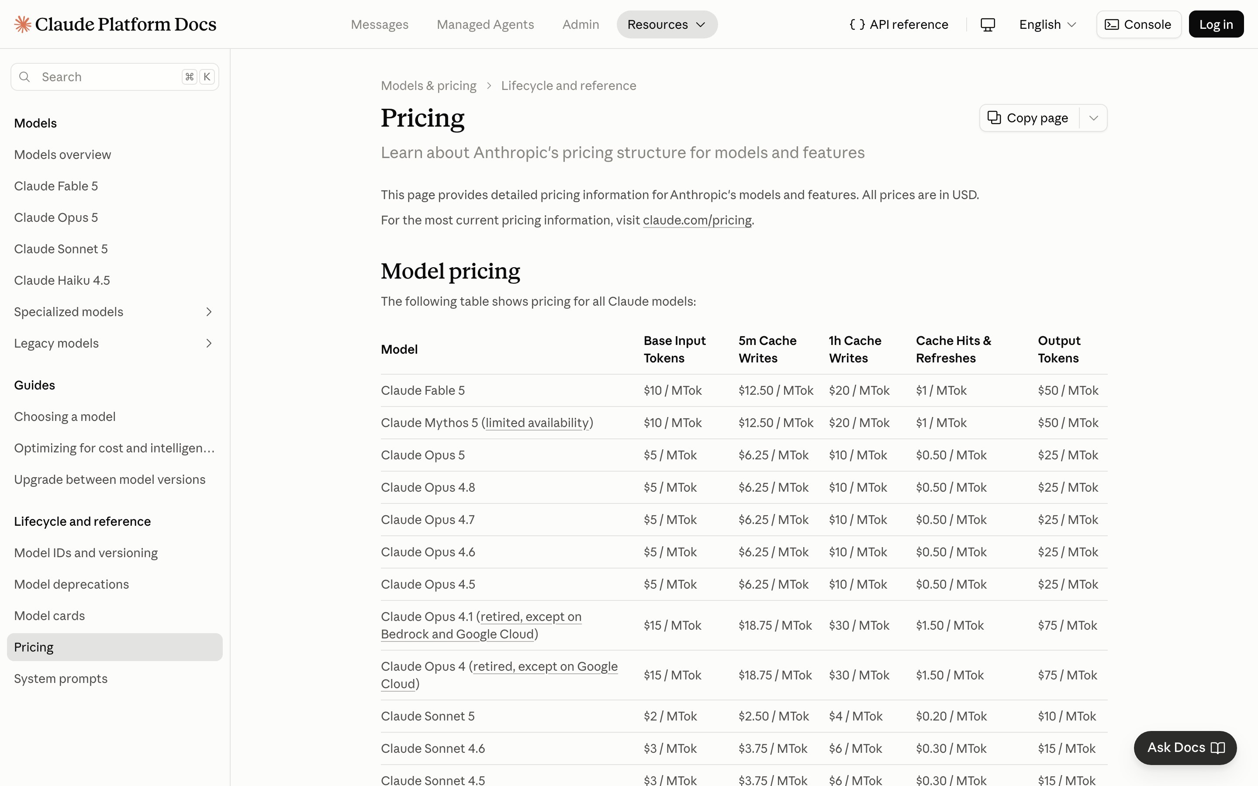
Task: Open Model IDs and versioning page
Action: tap(86, 552)
